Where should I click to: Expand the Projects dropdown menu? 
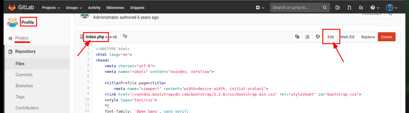(51, 7)
